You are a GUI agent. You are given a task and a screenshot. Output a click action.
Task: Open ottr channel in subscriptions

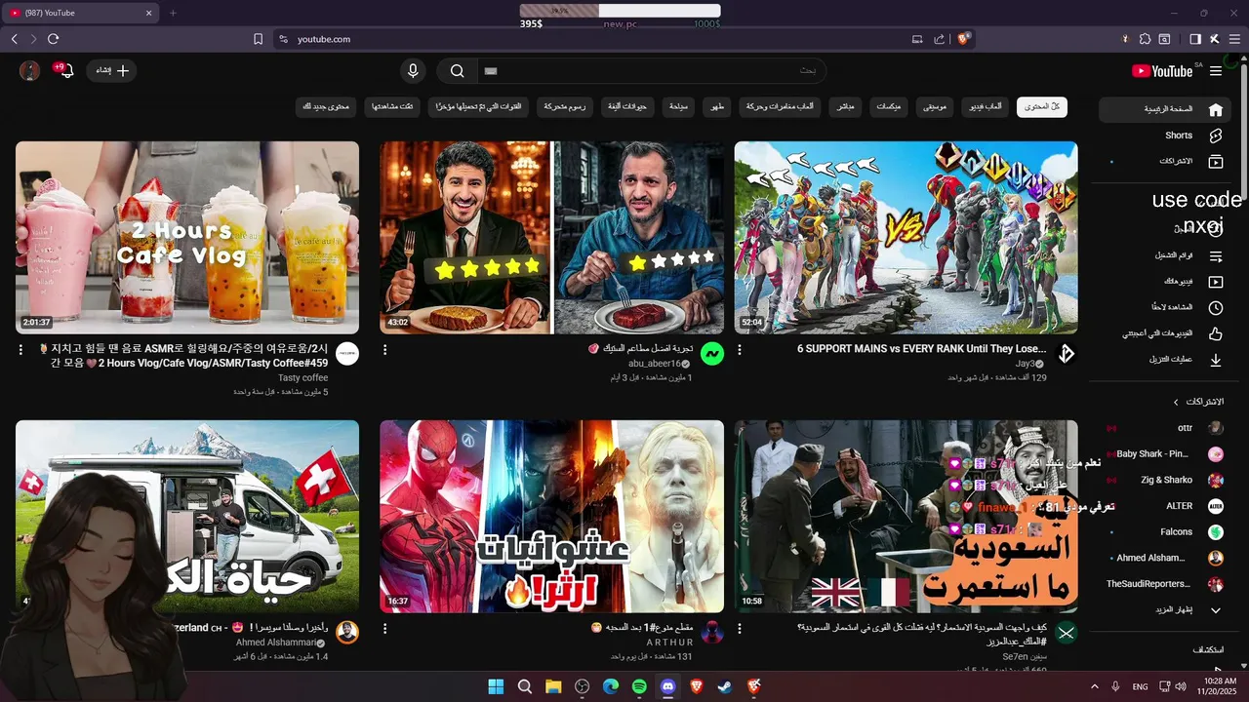[1166, 428]
